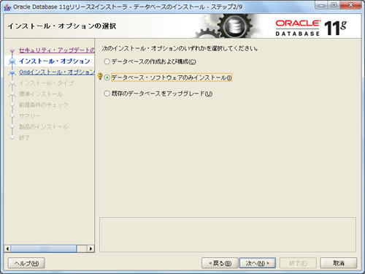Click the ヘルプ(H) help button
This screenshot has height=274, width=365.
pos(26,263)
